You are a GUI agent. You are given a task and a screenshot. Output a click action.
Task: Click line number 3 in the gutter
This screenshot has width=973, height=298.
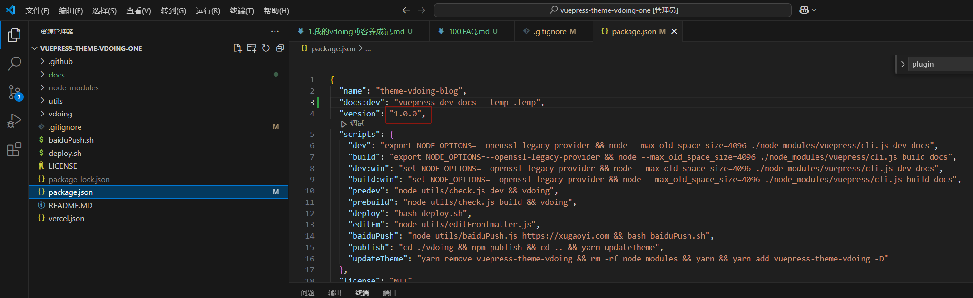point(312,102)
